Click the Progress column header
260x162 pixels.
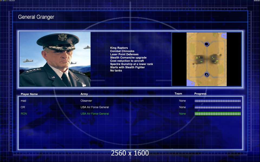tap(200, 94)
